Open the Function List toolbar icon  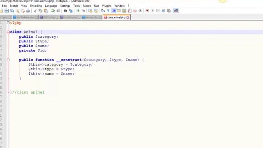[129, 11]
